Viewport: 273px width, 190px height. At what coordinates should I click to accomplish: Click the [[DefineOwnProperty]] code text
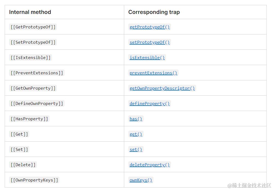click(x=37, y=104)
